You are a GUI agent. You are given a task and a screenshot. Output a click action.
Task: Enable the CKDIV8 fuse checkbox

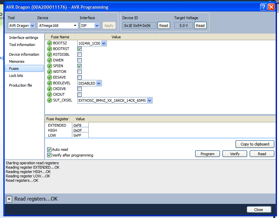[x=80, y=89]
